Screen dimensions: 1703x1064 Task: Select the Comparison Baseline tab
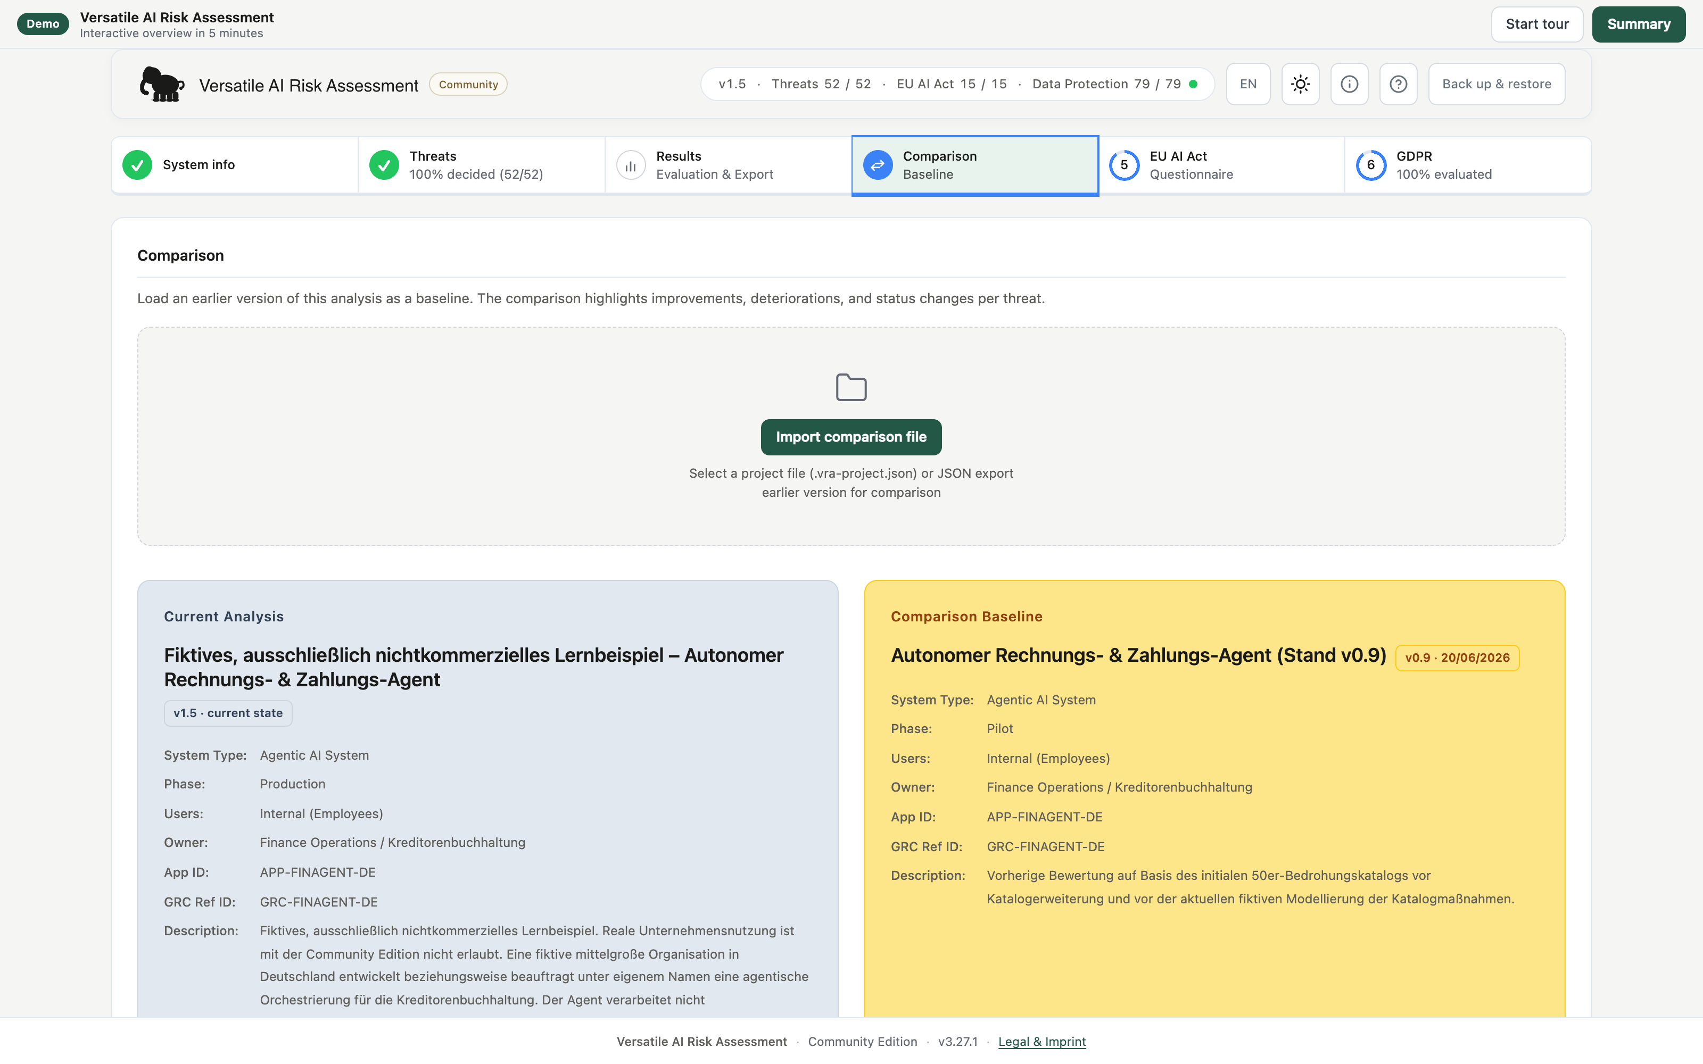point(974,165)
